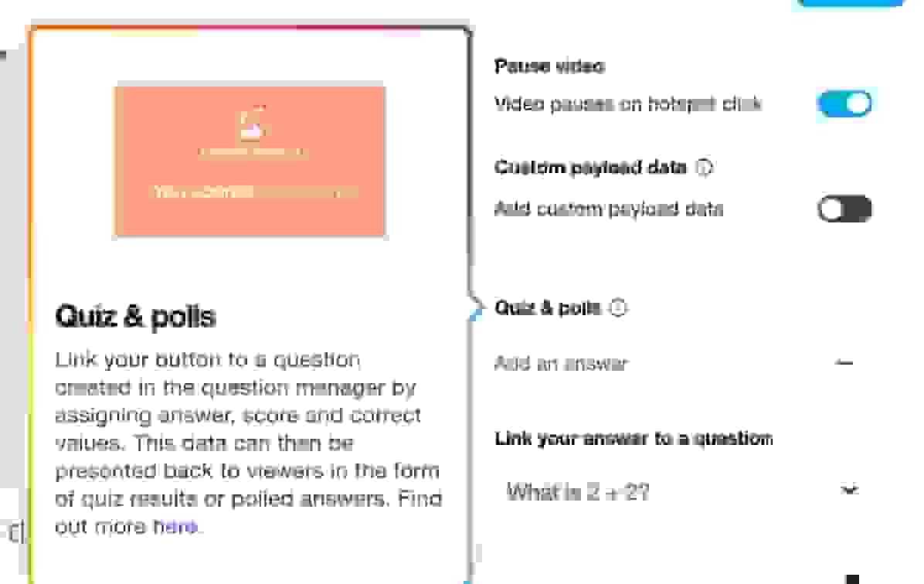Click the Custom payload data info icon

tap(704, 167)
